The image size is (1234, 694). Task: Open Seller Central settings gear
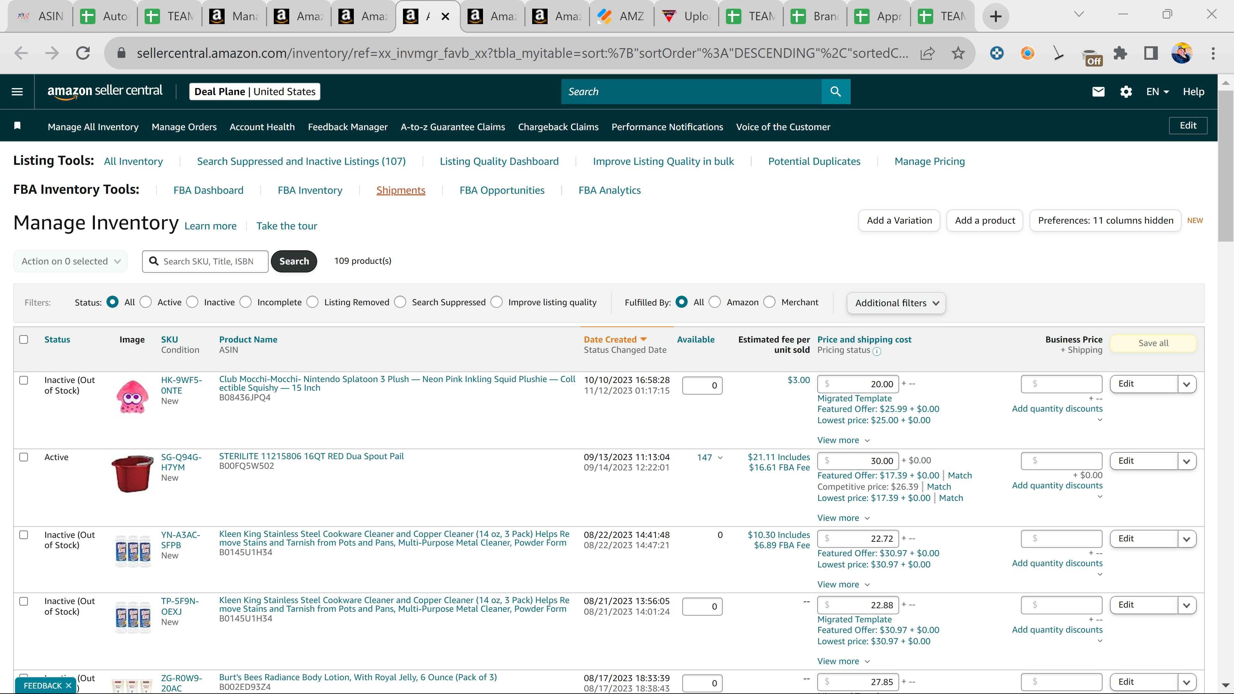[x=1126, y=92]
